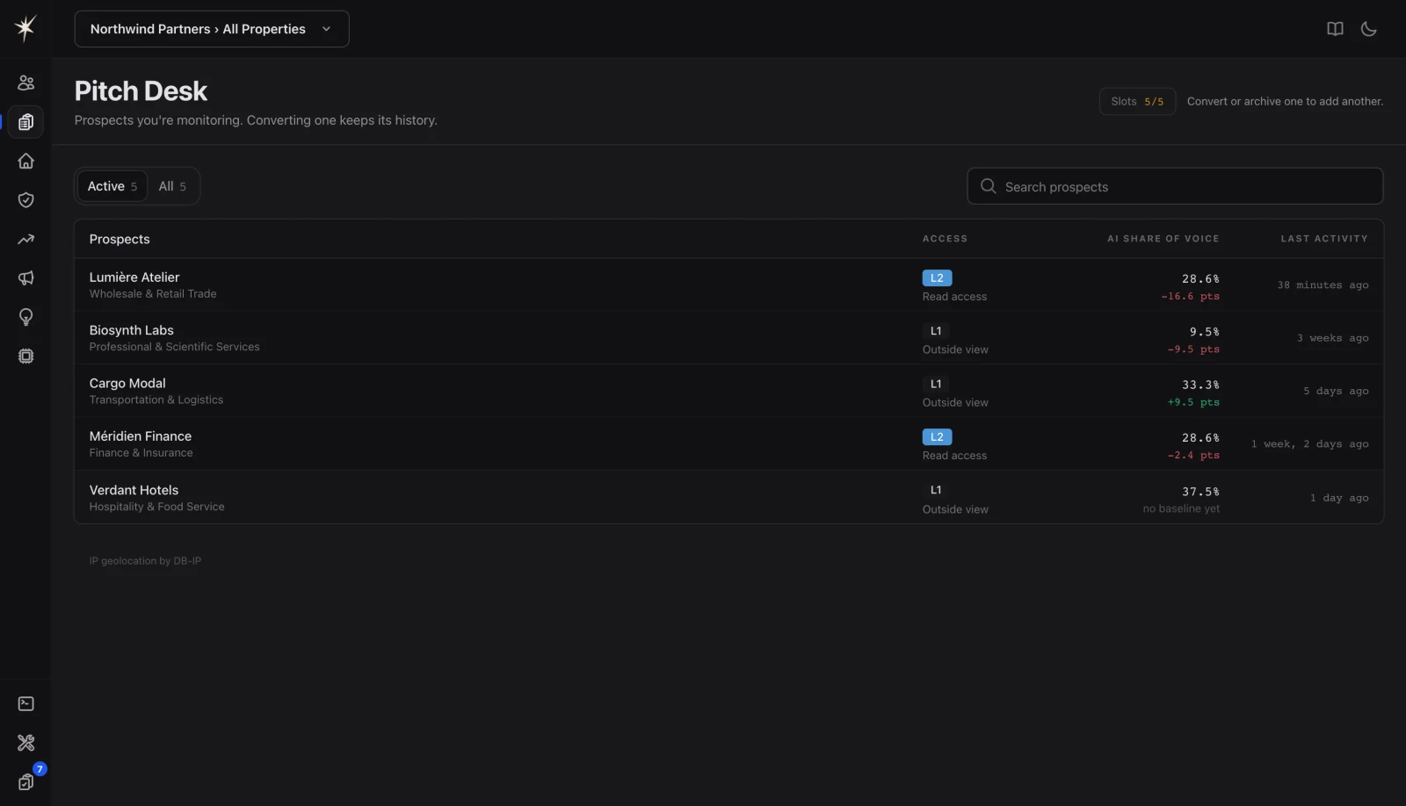Switch to the Active tab
1406x806 pixels.
tap(112, 186)
